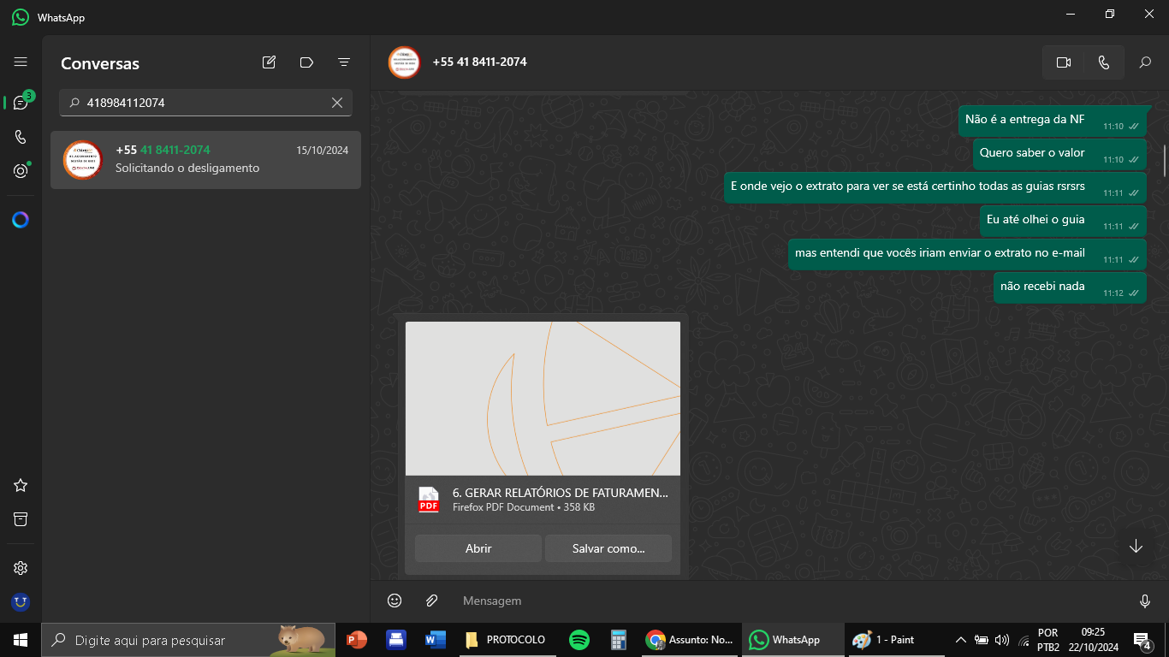The image size is (1169, 657).
Task: Show hidden icons in system tray
Action: point(960,640)
